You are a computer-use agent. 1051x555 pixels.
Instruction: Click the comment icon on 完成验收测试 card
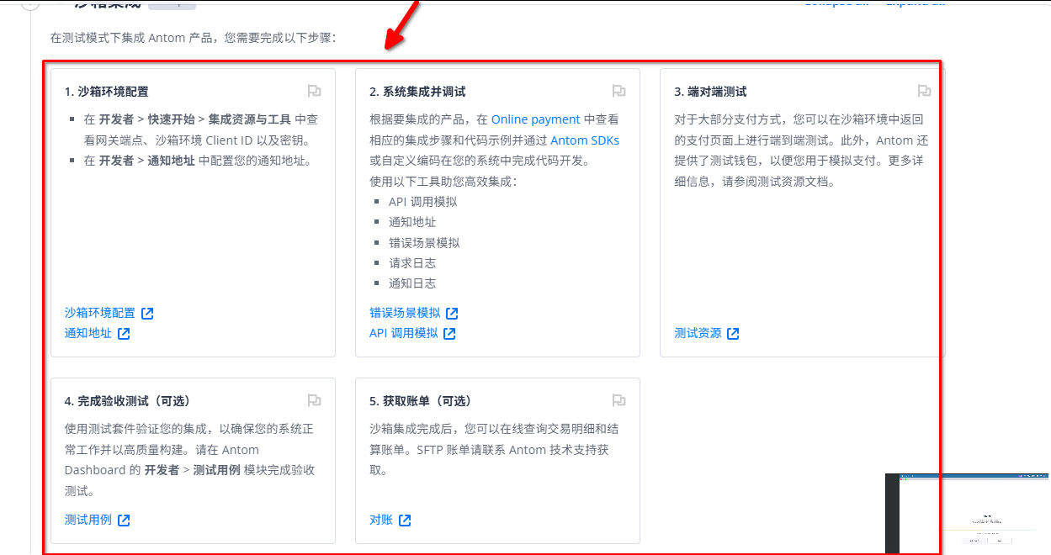[314, 400]
